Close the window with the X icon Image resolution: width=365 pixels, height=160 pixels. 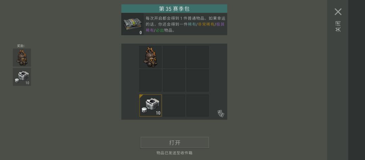coord(338,12)
